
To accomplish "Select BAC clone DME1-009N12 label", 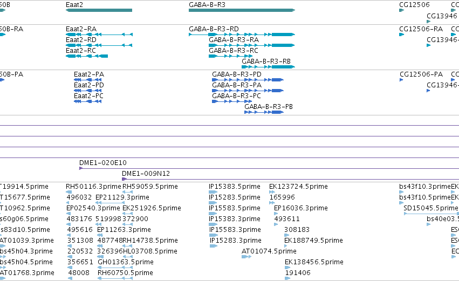I will click(x=146, y=174).
